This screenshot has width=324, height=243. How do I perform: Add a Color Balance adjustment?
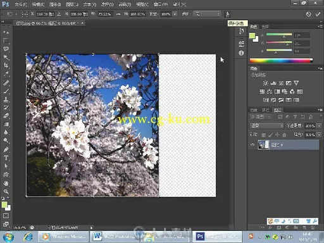pyautogui.click(x=270, y=91)
